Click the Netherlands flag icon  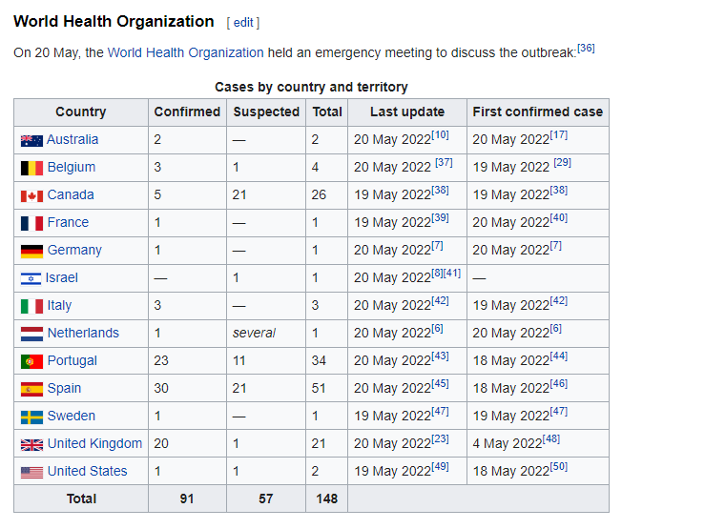pos(31,334)
